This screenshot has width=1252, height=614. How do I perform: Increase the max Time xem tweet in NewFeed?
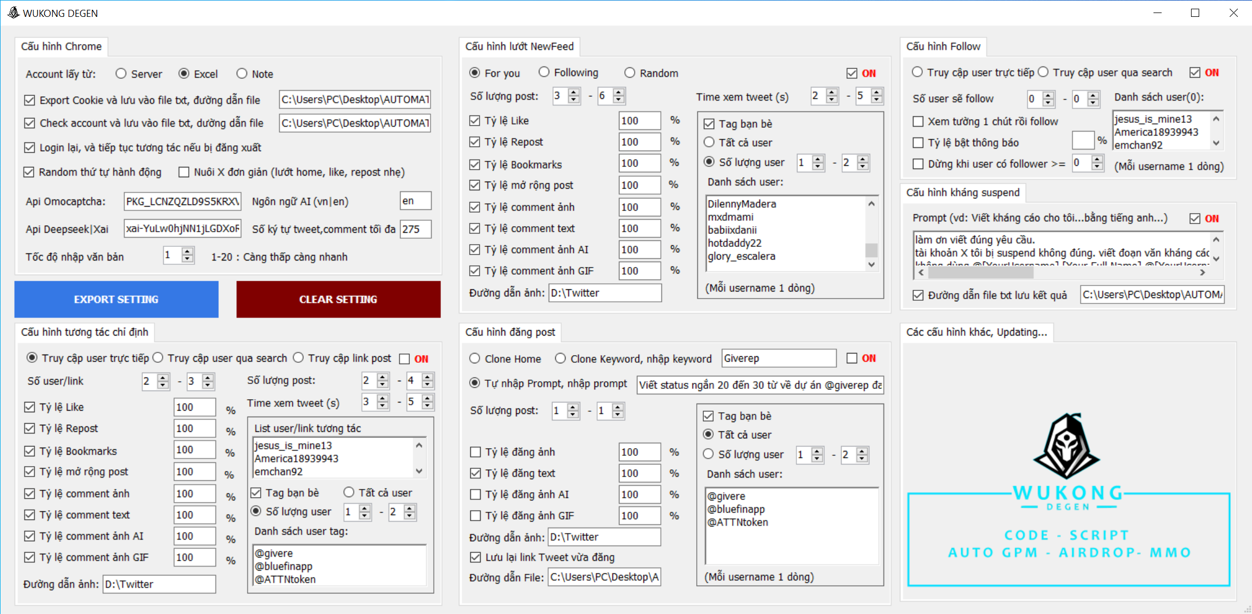pyautogui.click(x=876, y=92)
